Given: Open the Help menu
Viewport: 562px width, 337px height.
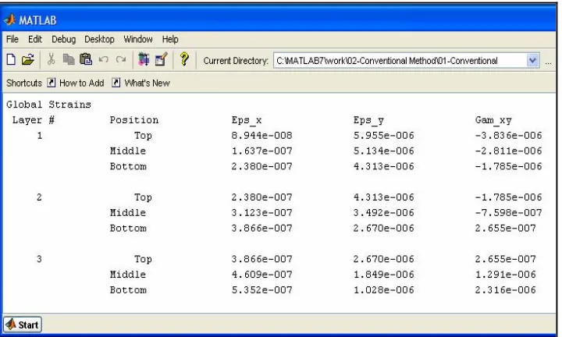Looking at the screenshot, I should click(170, 39).
